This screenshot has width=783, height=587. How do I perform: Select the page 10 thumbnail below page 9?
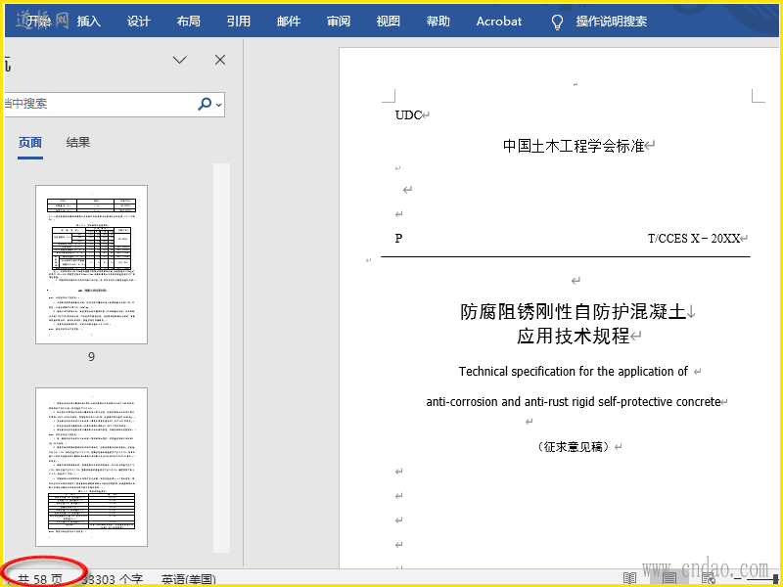coord(91,467)
